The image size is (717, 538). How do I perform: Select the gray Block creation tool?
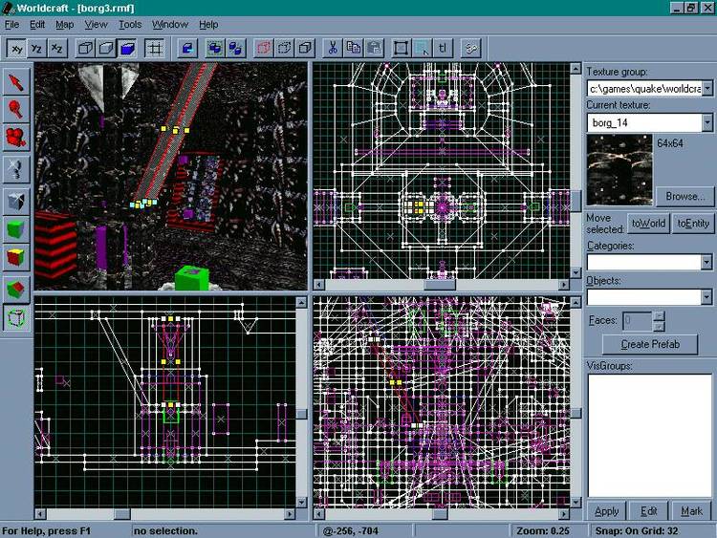tap(17, 201)
